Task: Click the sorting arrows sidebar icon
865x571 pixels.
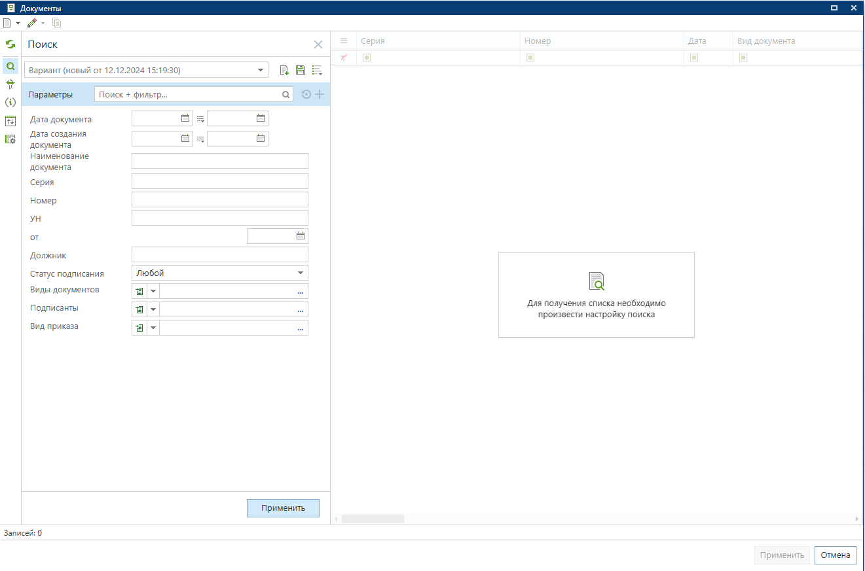Action: click(10, 120)
